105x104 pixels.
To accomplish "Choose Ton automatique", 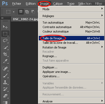I will (72, 23).
